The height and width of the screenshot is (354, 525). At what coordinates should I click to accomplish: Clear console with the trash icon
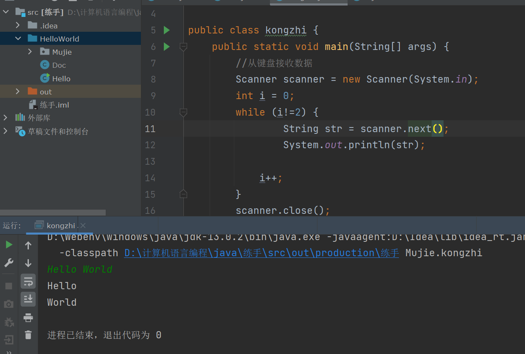(28, 335)
